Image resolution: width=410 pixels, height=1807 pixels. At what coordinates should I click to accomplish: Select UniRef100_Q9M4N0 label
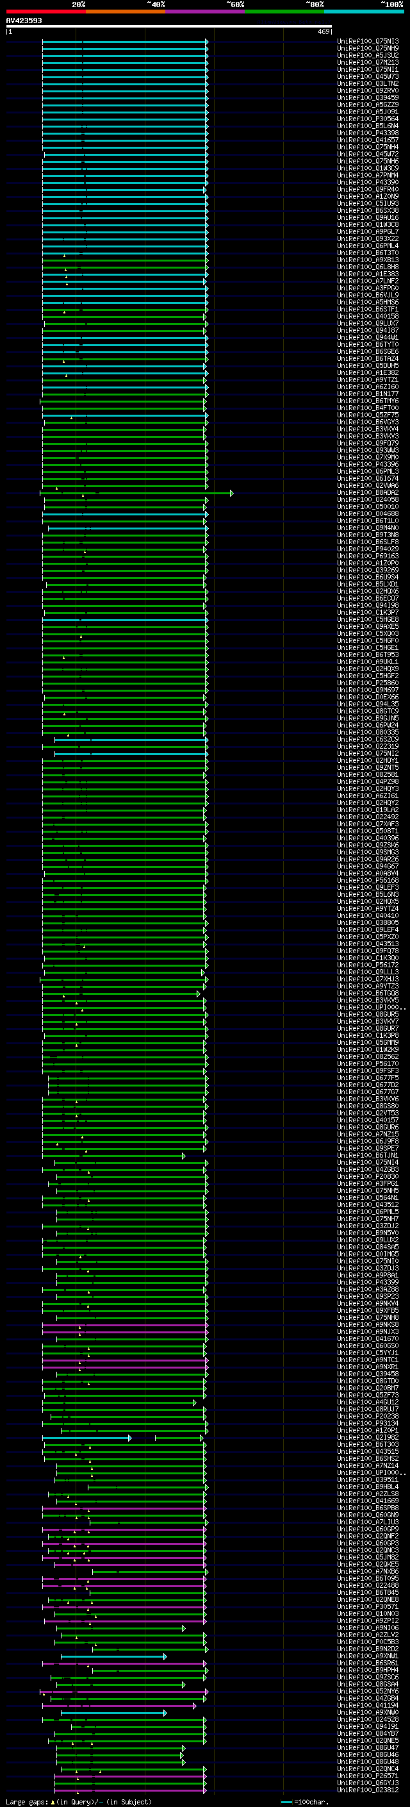coord(368,528)
